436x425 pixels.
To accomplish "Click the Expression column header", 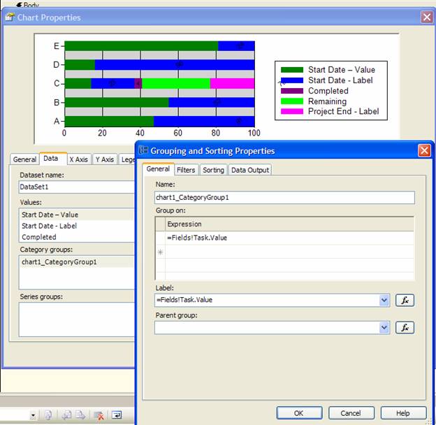I will tap(289, 224).
